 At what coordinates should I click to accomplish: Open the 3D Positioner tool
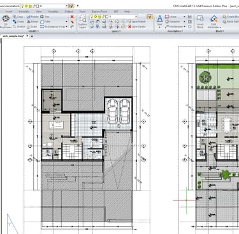tap(6, 21)
